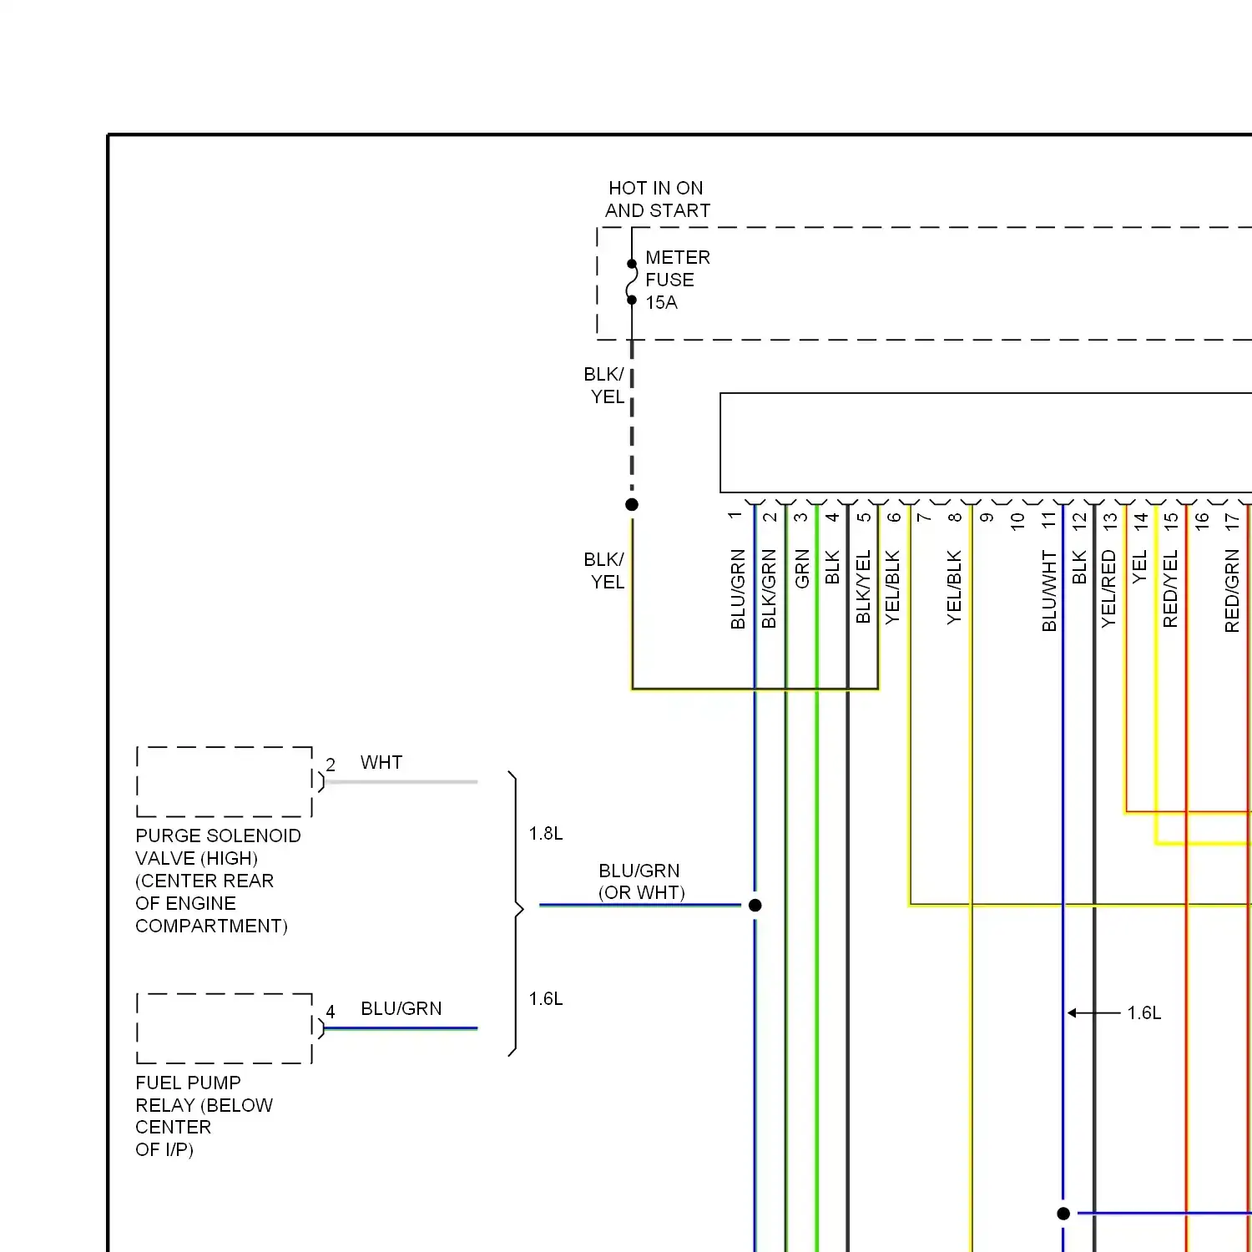The image size is (1252, 1252).
Task: Select the METER FUSE 15A label
Action: (x=677, y=280)
